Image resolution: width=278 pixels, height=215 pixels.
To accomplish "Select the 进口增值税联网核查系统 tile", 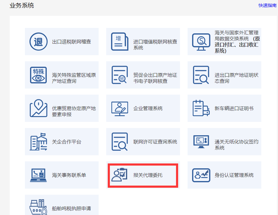I will coord(143,42).
